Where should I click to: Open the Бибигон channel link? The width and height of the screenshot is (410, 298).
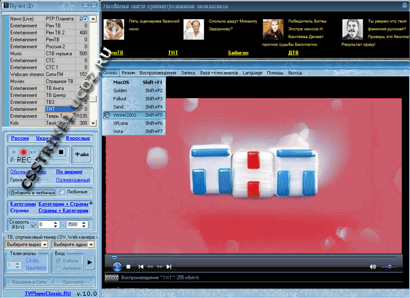pos(238,53)
